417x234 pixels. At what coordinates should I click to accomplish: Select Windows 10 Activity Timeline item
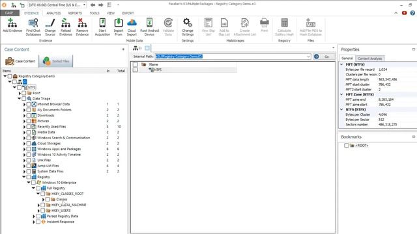[59, 155]
